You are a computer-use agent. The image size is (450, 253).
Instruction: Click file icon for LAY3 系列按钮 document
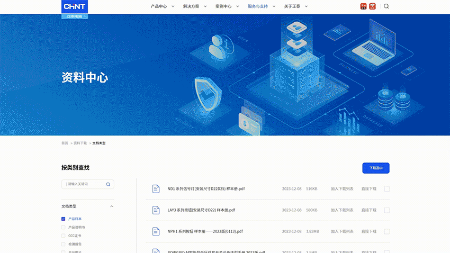(x=156, y=210)
